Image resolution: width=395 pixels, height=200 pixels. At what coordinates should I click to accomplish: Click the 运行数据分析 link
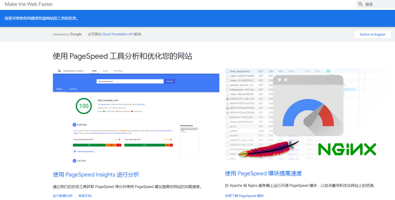pos(63,196)
